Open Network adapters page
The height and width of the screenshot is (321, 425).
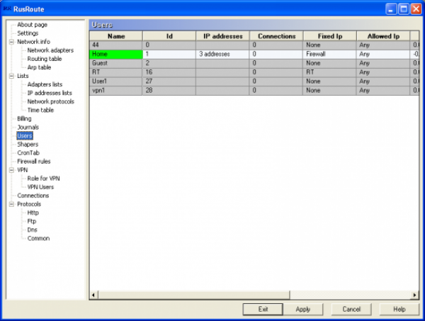click(x=50, y=50)
